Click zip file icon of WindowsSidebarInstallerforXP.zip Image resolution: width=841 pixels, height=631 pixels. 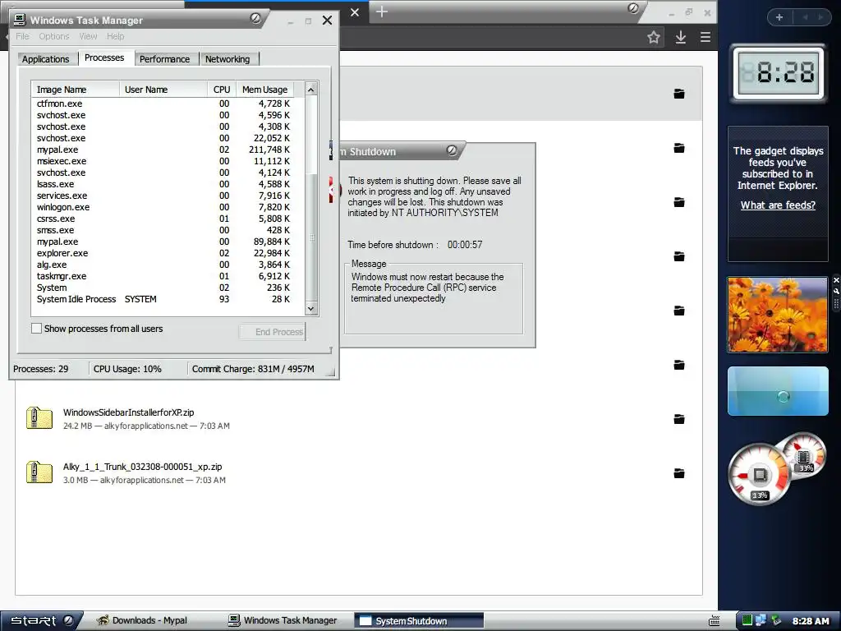click(x=39, y=418)
